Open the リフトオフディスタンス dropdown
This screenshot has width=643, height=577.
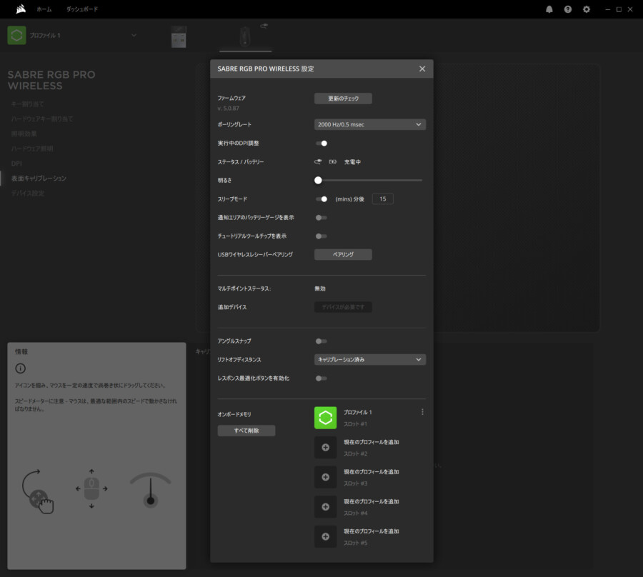(369, 359)
